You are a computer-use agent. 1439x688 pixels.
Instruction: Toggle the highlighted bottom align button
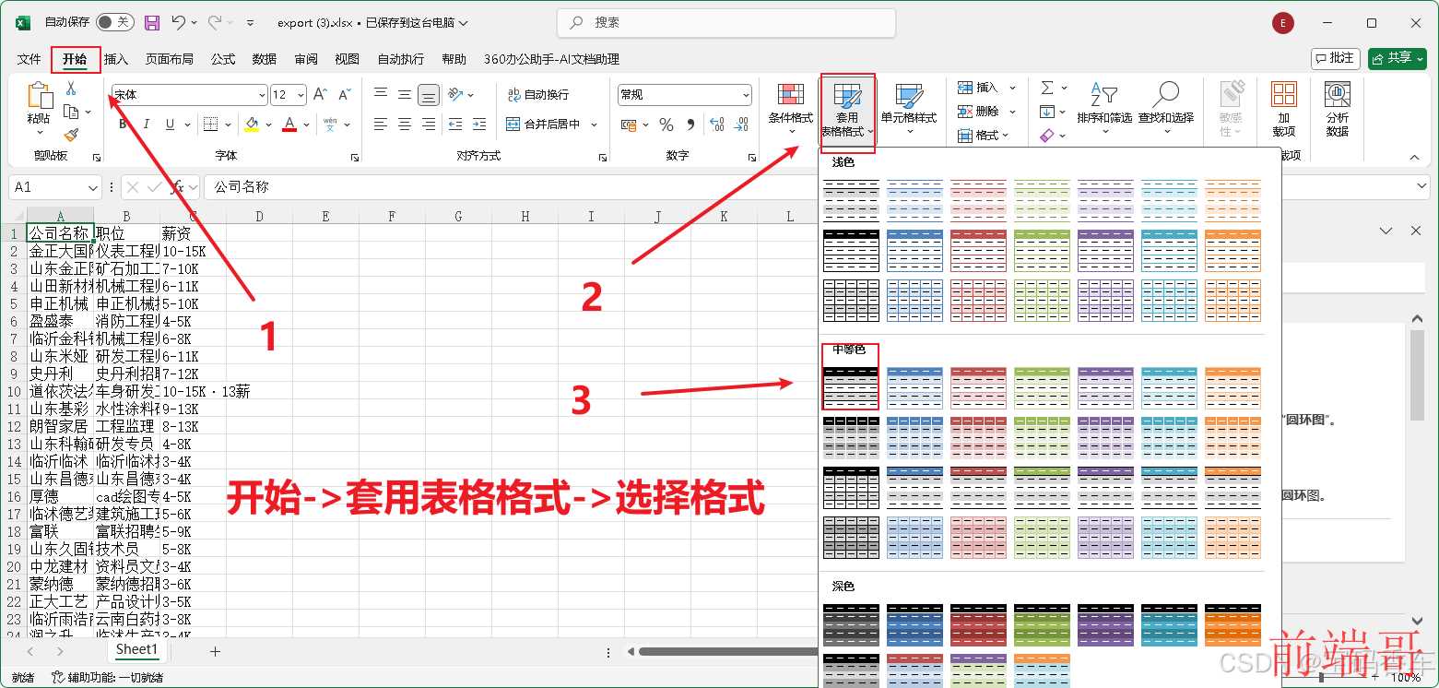pos(429,94)
